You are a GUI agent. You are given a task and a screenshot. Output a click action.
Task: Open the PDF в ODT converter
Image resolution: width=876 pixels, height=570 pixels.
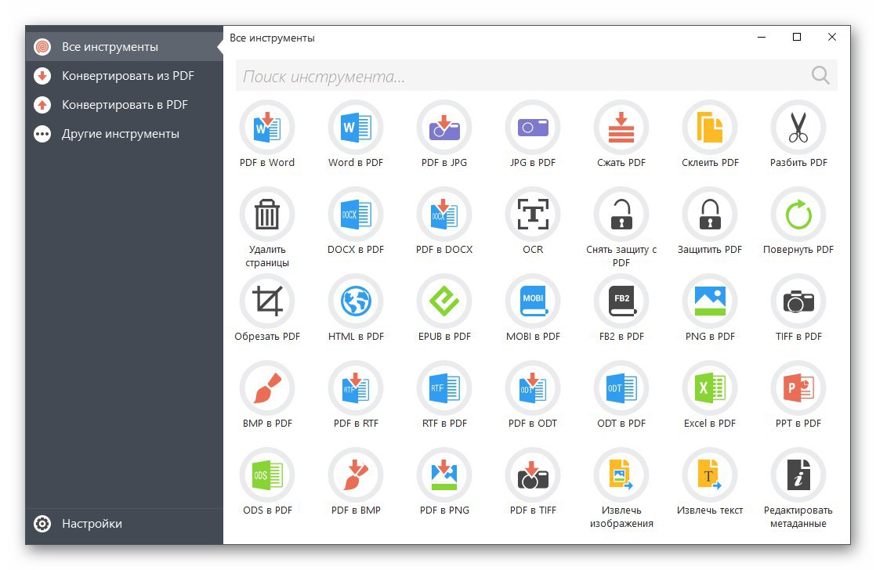point(533,388)
